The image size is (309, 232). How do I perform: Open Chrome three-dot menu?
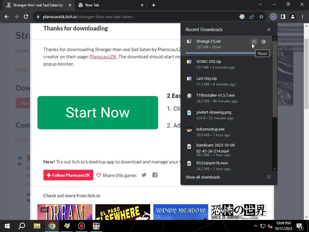(x=302, y=17)
